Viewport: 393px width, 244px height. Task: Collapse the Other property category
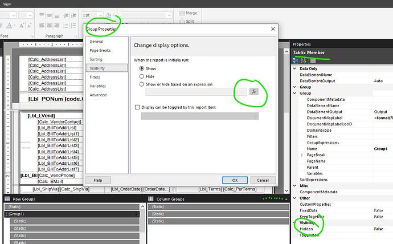(x=295, y=198)
